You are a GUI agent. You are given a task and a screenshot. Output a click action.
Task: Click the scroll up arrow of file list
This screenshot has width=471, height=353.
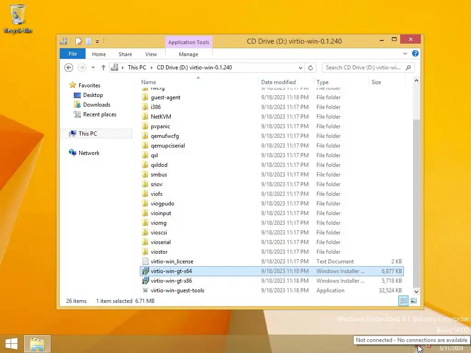[x=416, y=81]
